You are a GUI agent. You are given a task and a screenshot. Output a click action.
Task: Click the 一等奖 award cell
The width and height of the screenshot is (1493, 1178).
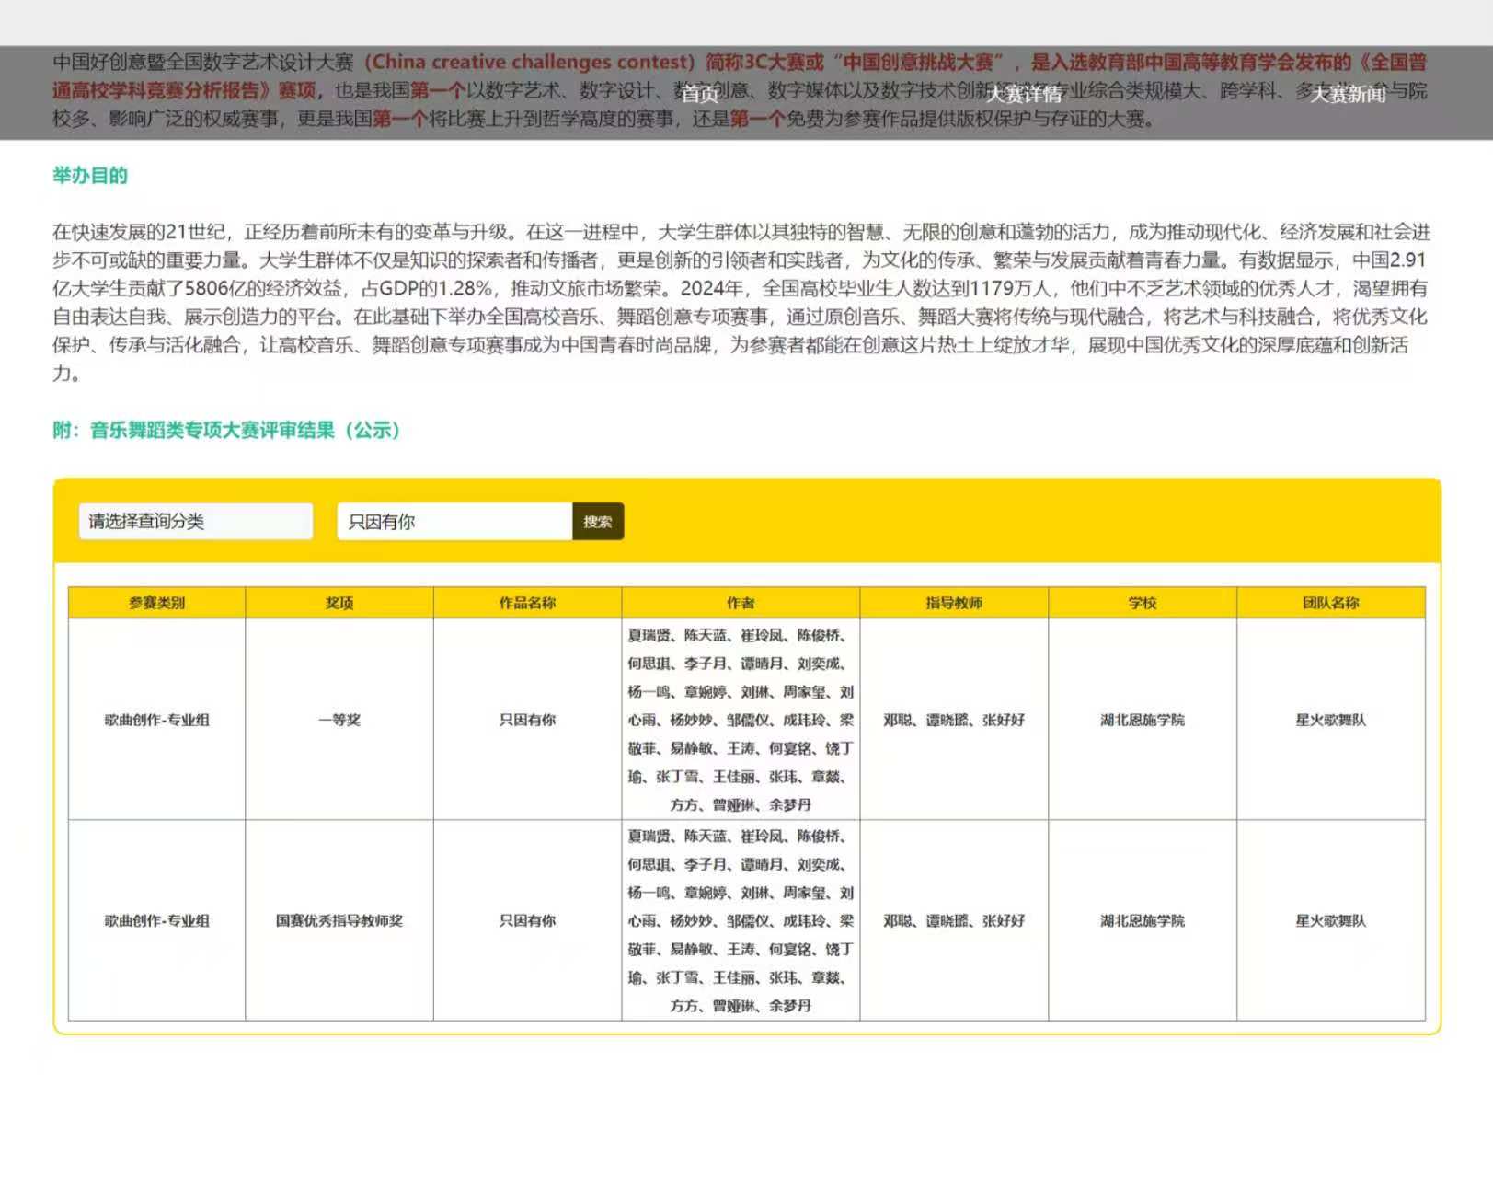339,720
